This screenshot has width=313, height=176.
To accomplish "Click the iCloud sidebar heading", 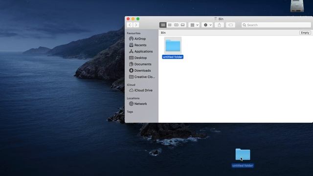I will coord(131,85).
